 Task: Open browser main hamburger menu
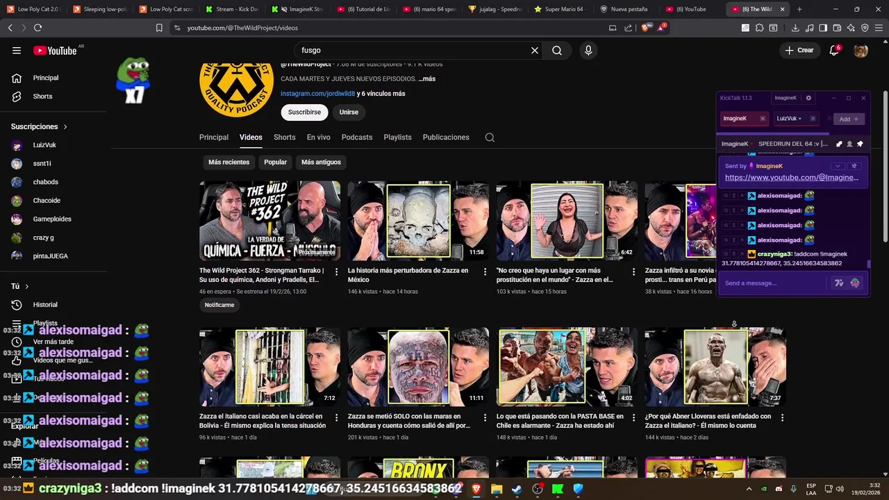879,28
